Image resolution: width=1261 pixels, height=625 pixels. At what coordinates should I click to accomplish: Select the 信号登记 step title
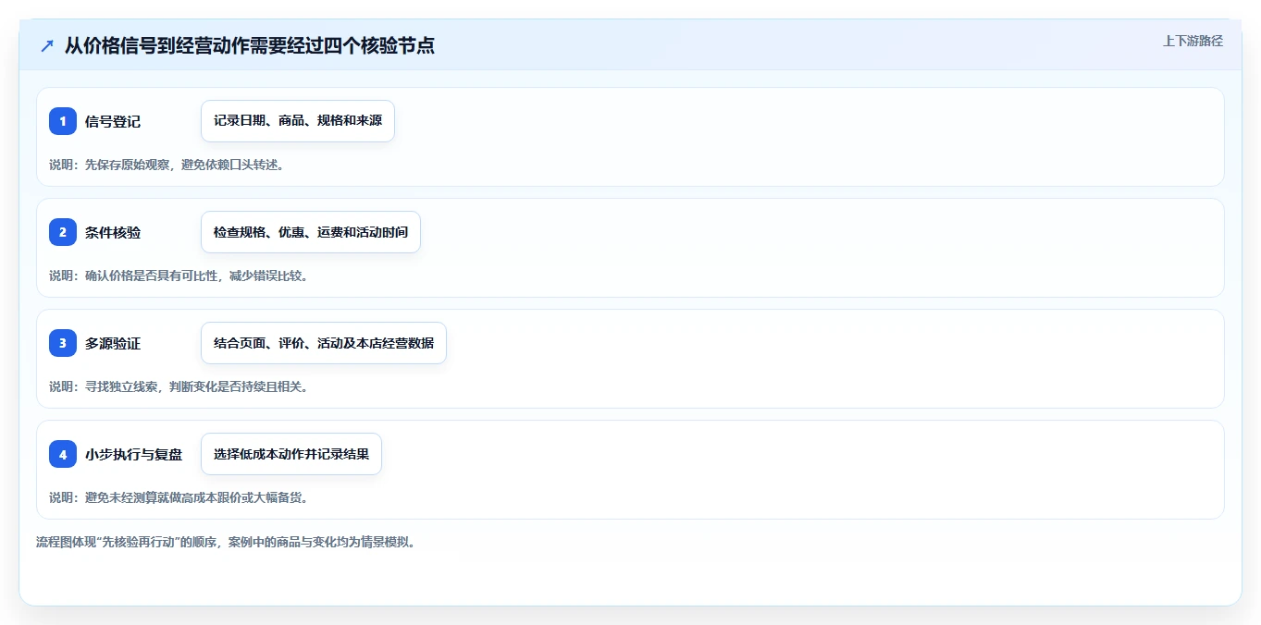click(x=113, y=121)
